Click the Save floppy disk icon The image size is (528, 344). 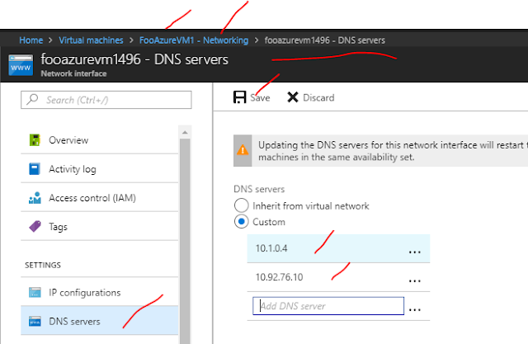tap(240, 97)
